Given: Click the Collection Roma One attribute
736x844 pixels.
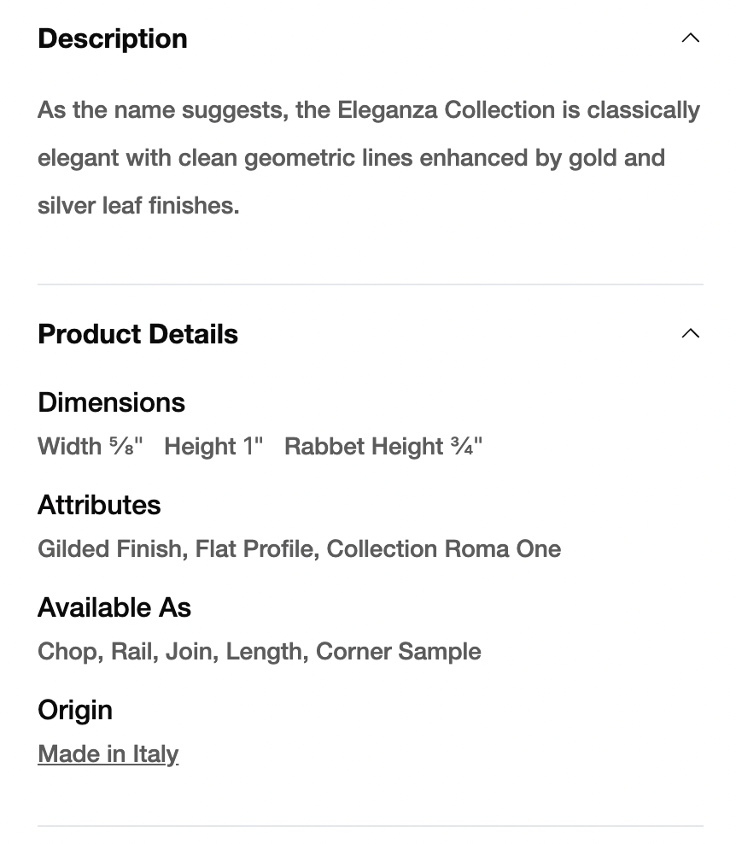Looking at the screenshot, I should click(x=444, y=548).
